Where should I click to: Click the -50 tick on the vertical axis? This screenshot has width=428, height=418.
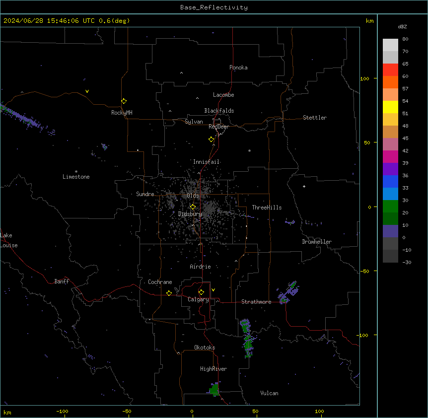(364, 271)
